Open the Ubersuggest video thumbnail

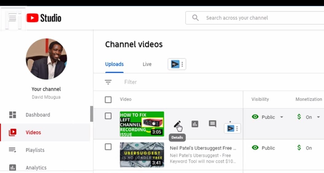pos(142,155)
